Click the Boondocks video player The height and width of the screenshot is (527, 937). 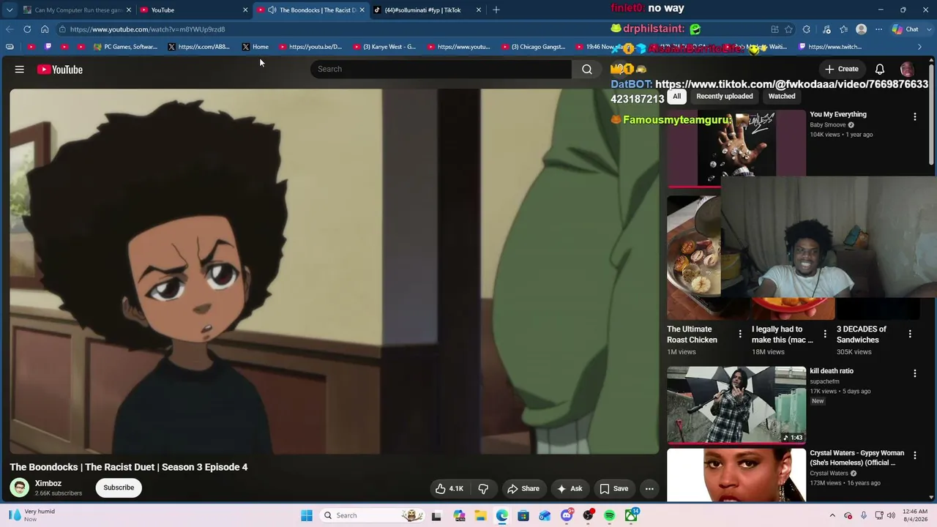pos(335,272)
